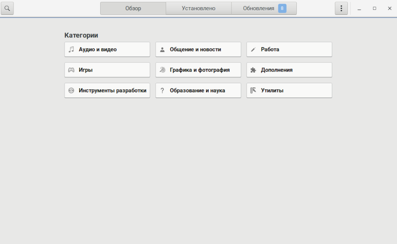Switch to the Обзор tab
The width and height of the screenshot is (397, 244).
(133, 8)
